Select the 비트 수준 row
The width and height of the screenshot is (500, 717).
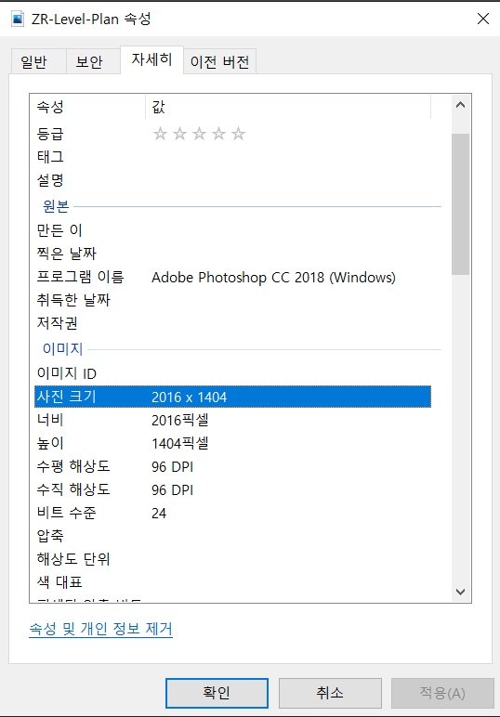coord(233,513)
